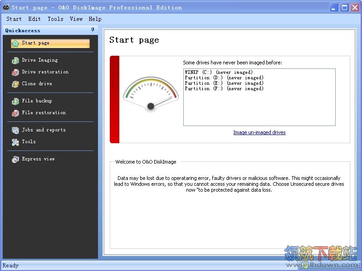Viewport: 362px width, 271px height.
Task: Toggle the Quickaccess panel pin
Action: (x=93, y=29)
